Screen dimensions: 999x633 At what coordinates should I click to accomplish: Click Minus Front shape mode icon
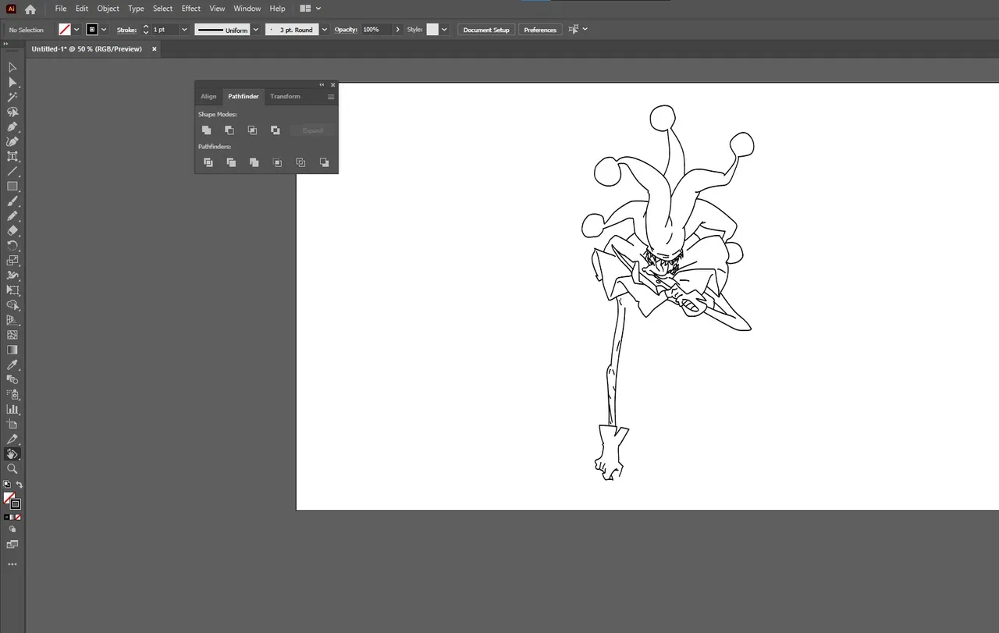click(x=229, y=130)
